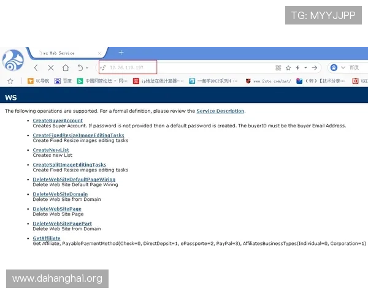
Task: Open the search engine selector dropdown
Action: point(342,67)
